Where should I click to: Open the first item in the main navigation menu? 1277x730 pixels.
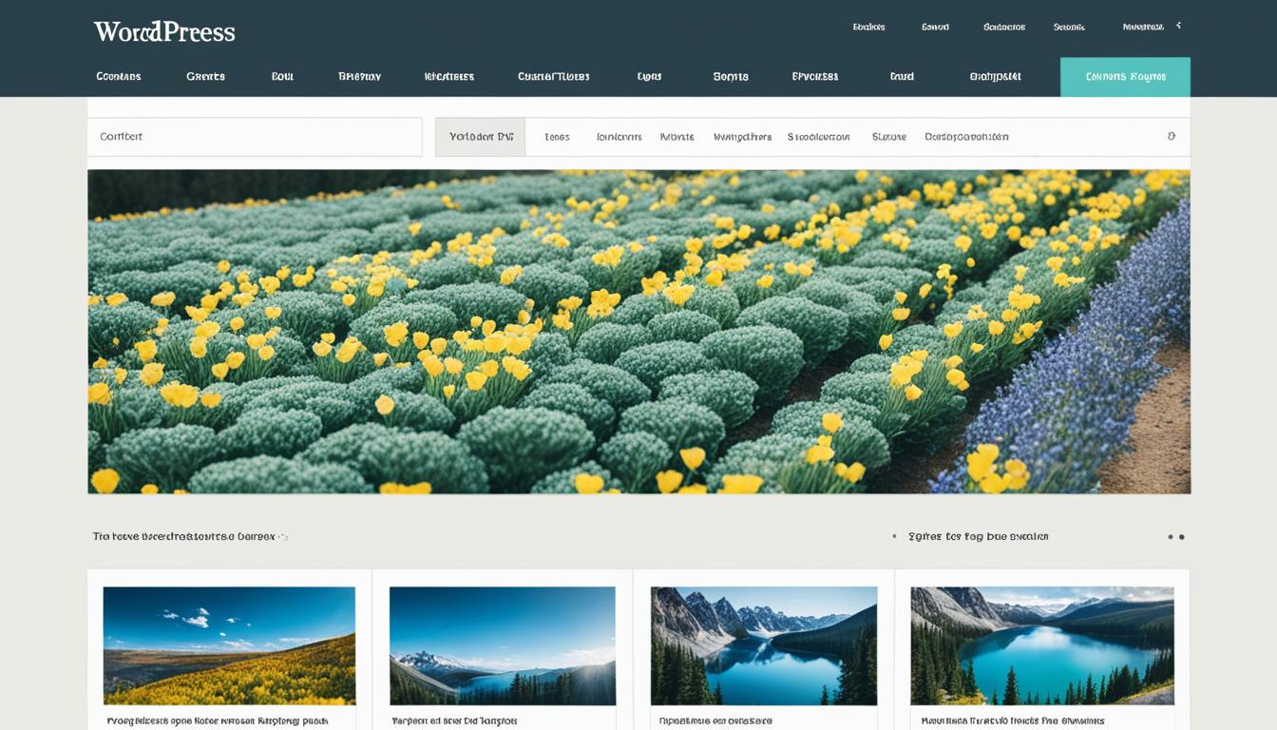(x=118, y=76)
